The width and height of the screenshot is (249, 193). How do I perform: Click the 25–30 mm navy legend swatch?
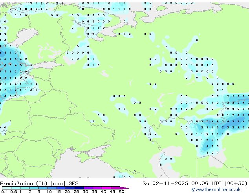click(79, 188)
